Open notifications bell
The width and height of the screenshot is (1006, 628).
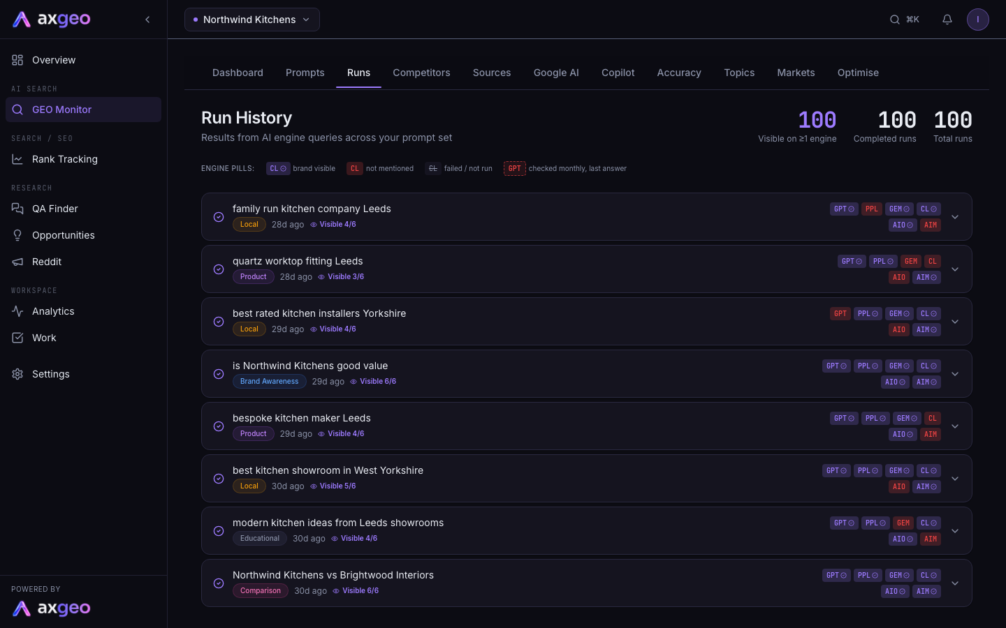(x=947, y=20)
